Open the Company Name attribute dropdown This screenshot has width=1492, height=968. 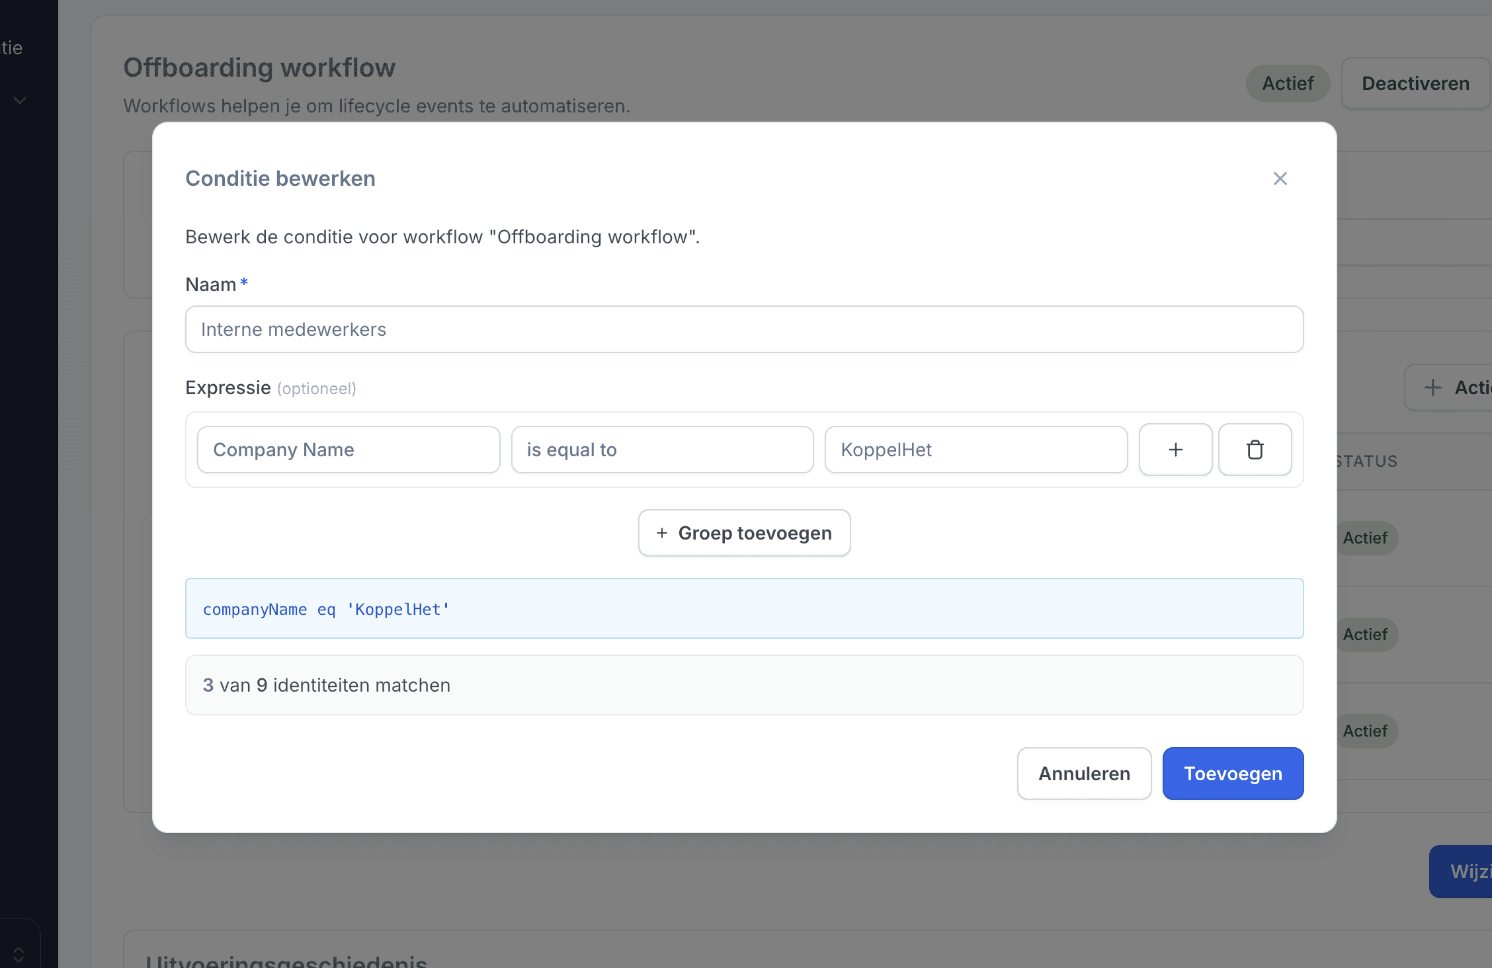pyautogui.click(x=349, y=450)
